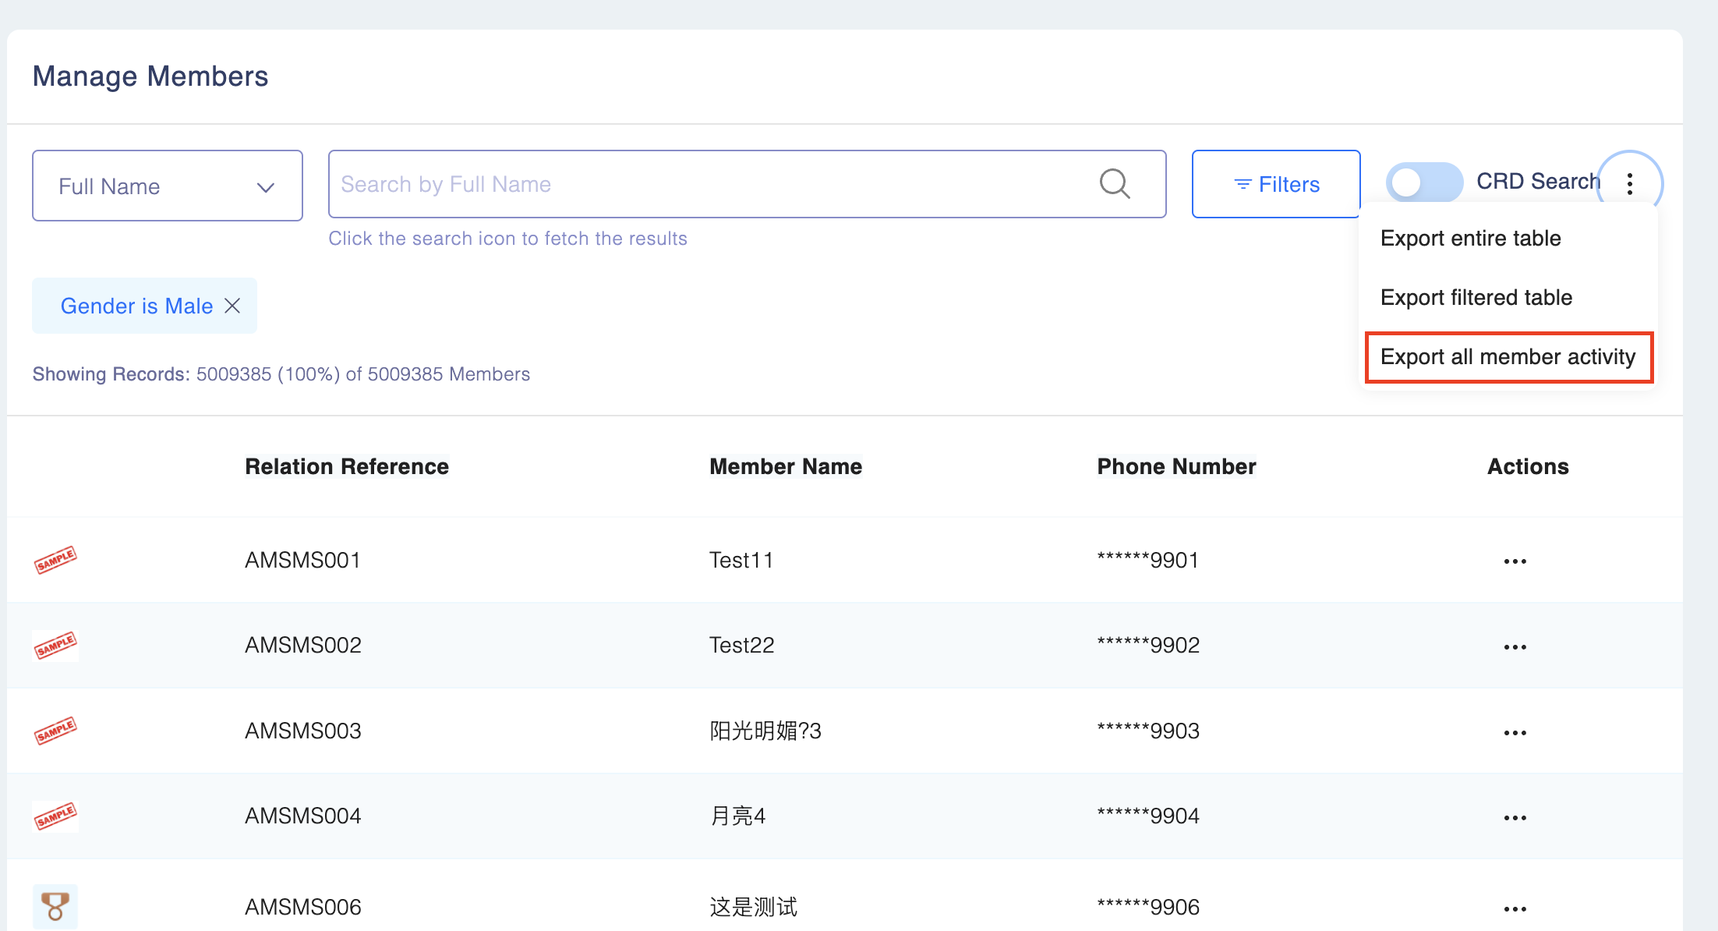Image resolution: width=1718 pixels, height=931 pixels.
Task: Click the SAMPLE stamp icon for AMSMS003
Action: [55, 731]
